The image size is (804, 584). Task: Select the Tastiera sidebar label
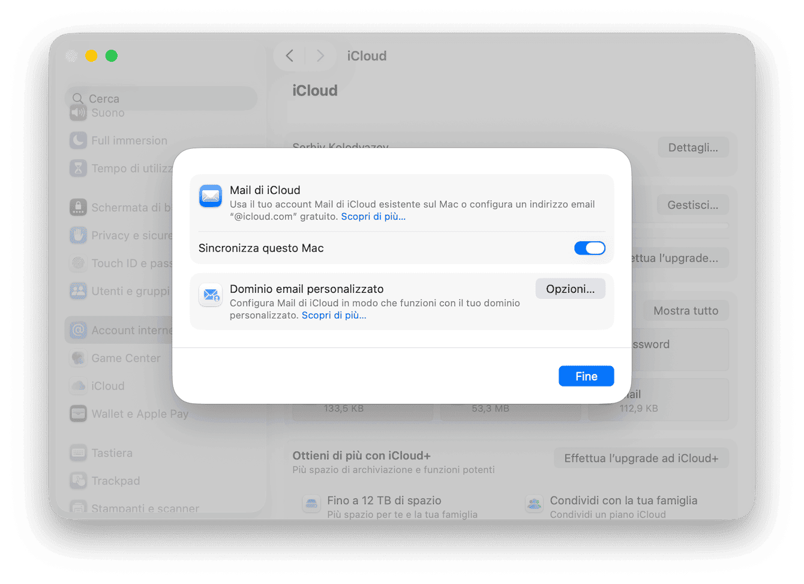click(112, 453)
